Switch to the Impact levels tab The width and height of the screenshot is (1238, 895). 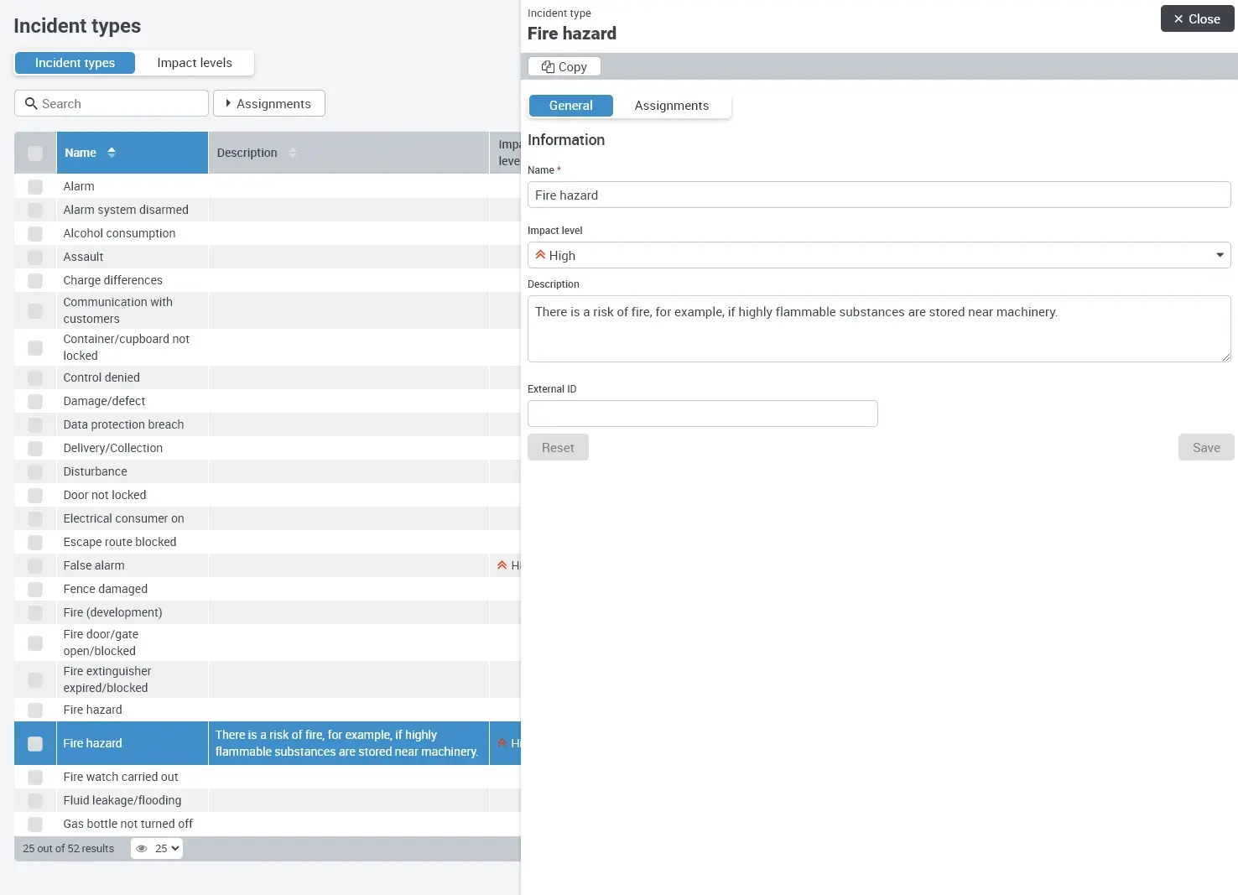(x=194, y=63)
